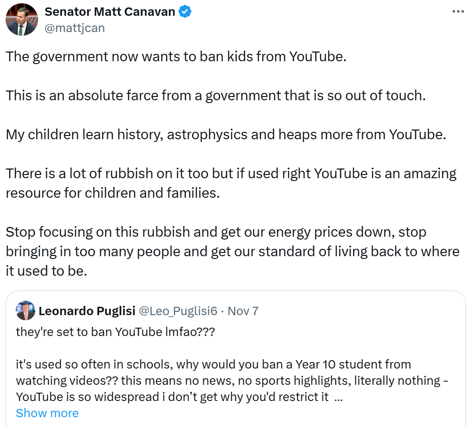Click the line "ban kids from YouTube"
Viewport: 472px width, 427px height.
pos(176,57)
